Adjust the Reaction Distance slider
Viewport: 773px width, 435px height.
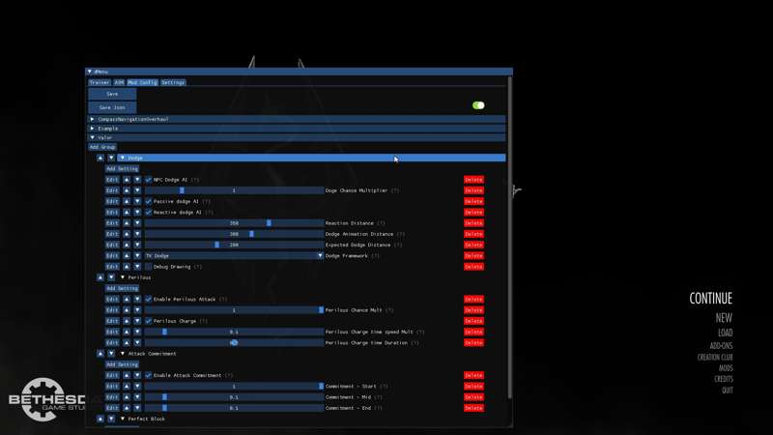(x=234, y=223)
